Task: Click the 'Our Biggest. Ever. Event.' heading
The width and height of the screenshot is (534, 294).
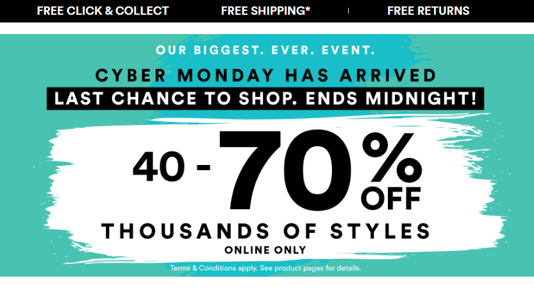Action: point(265,51)
